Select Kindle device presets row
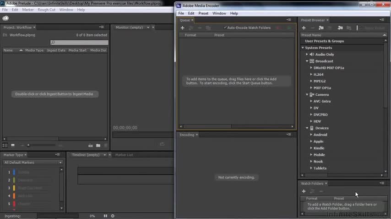391x219 pixels. pyautogui.click(x=319, y=148)
